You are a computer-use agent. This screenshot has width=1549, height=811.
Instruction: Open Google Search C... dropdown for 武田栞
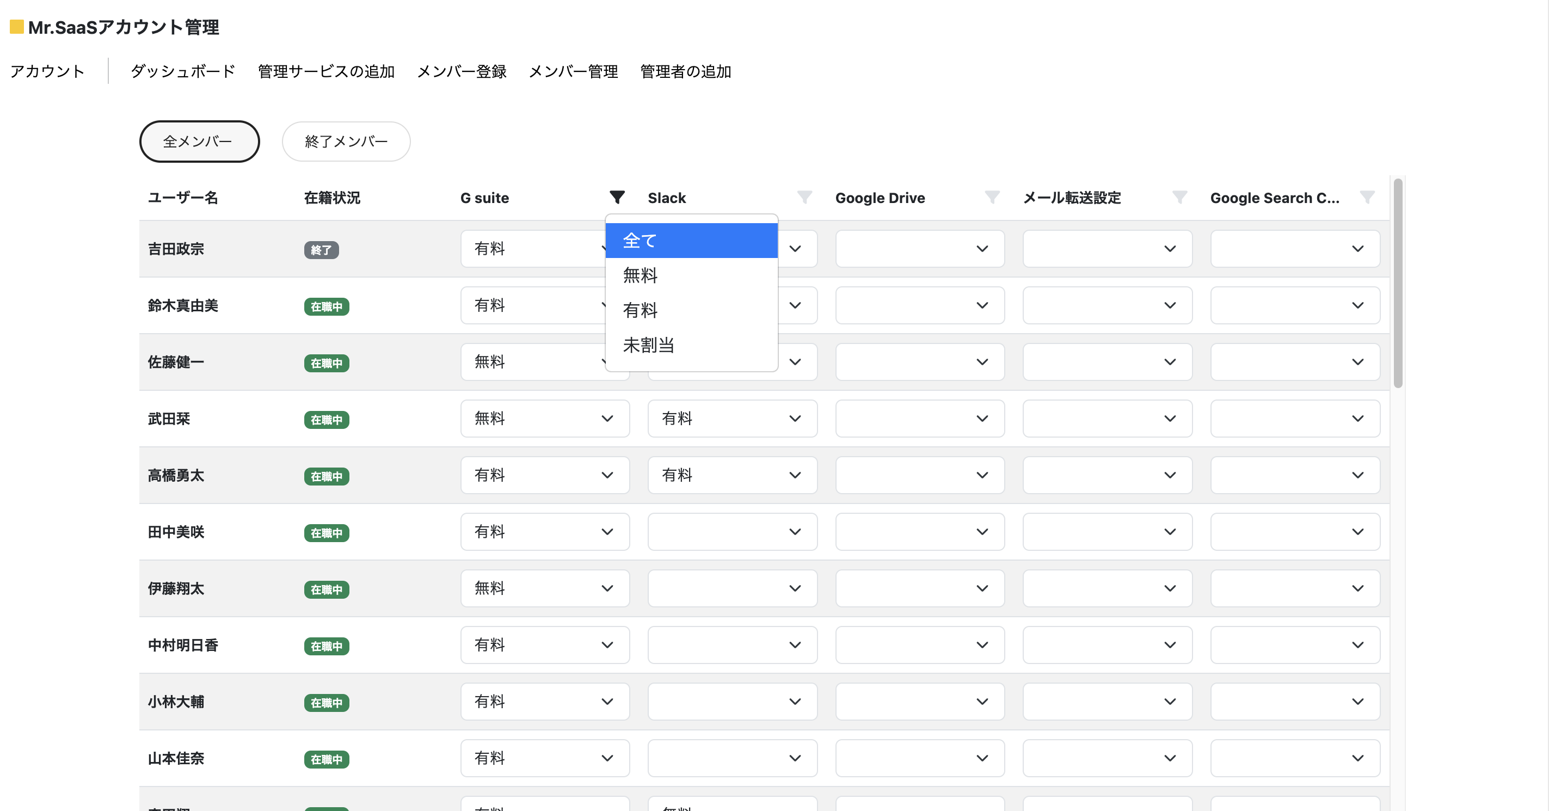pyautogui.click(x=1295, y=419)
